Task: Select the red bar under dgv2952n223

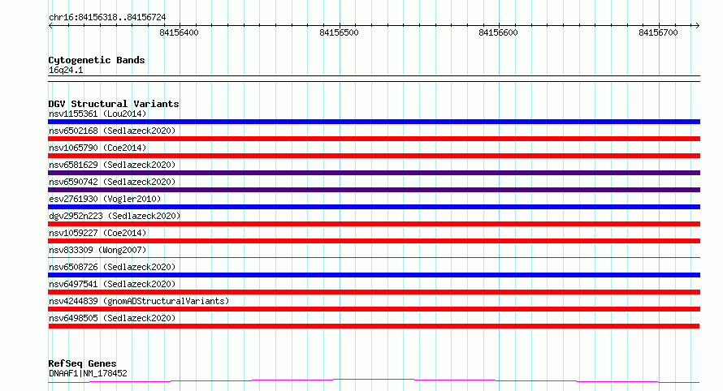Action: (374, 224)
